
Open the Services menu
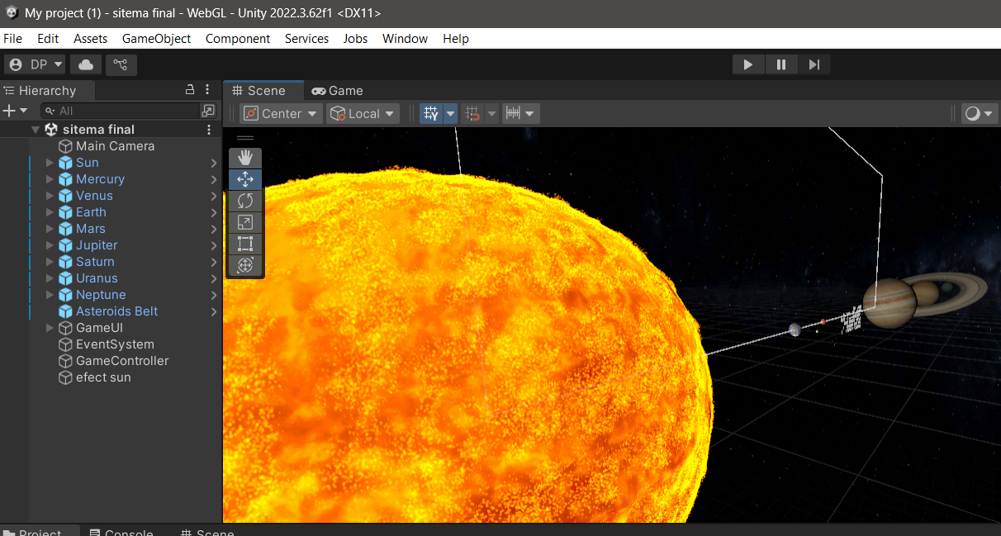click(306, 39)
